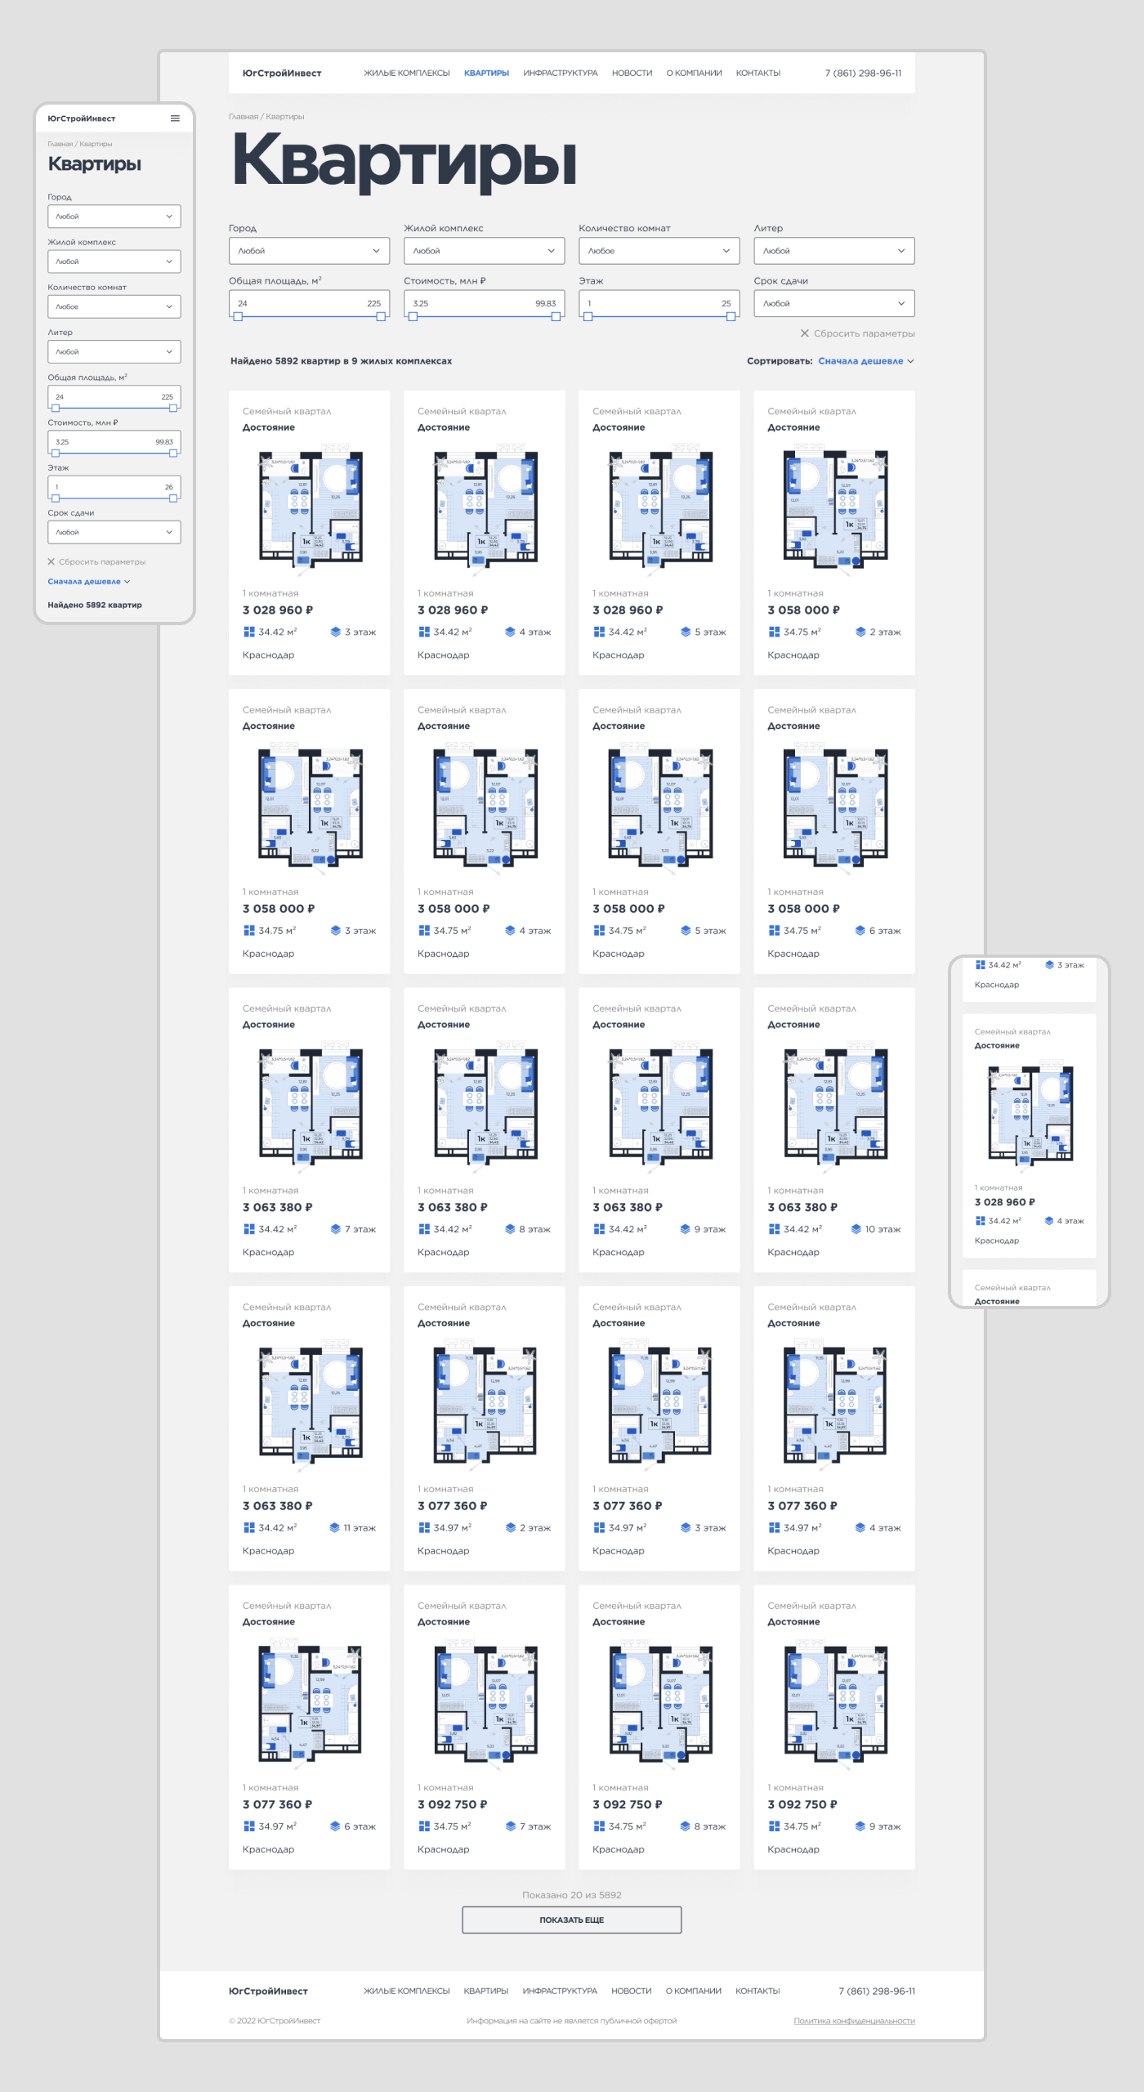Click the Главная breadcrumb on the desktop page

(x=244, y=117)
